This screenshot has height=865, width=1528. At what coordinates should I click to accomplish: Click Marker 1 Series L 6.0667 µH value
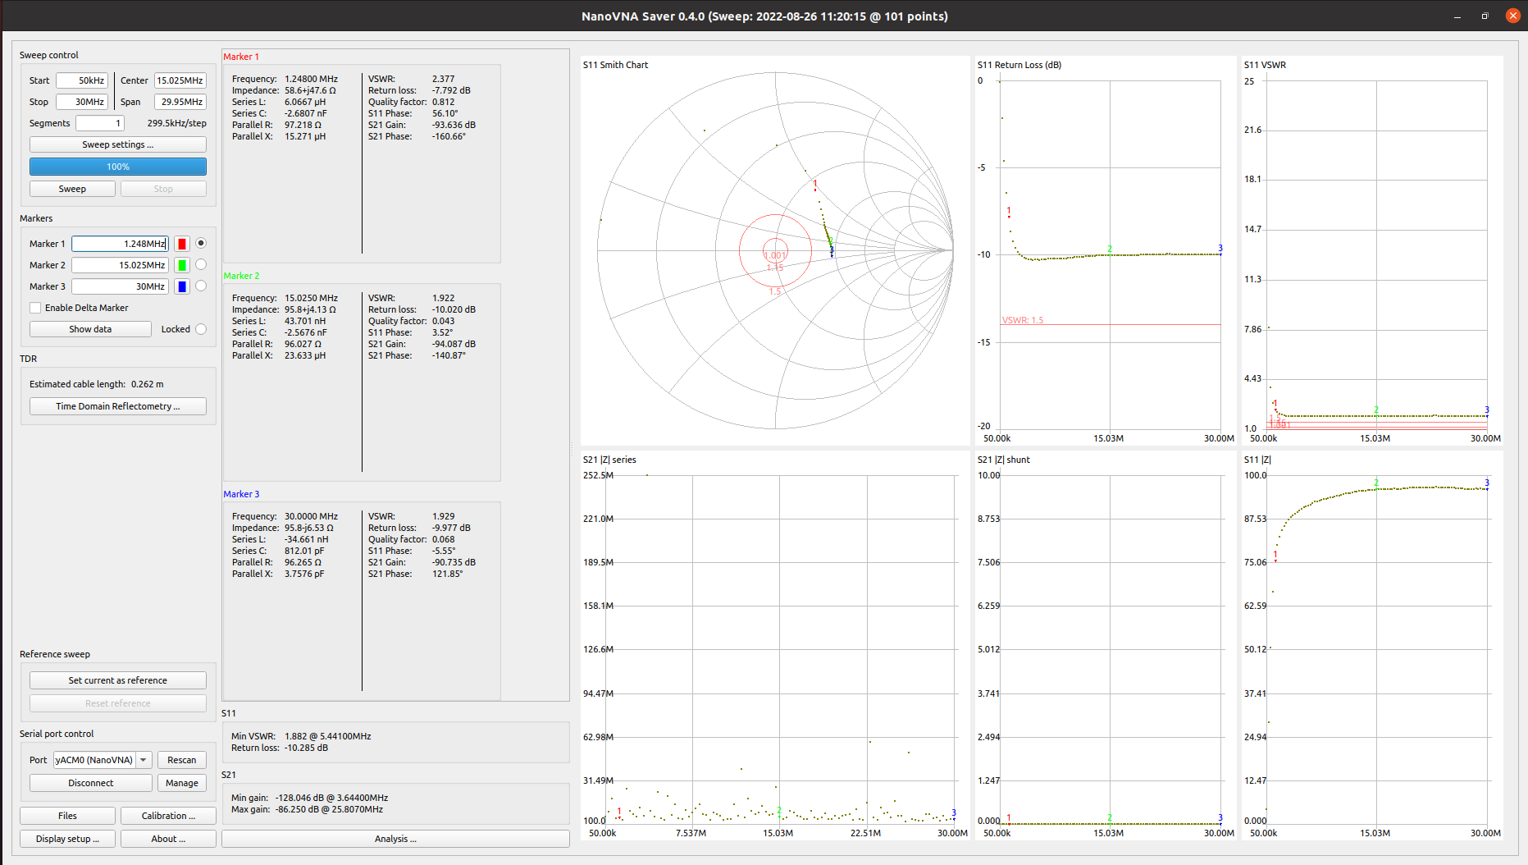305,102
